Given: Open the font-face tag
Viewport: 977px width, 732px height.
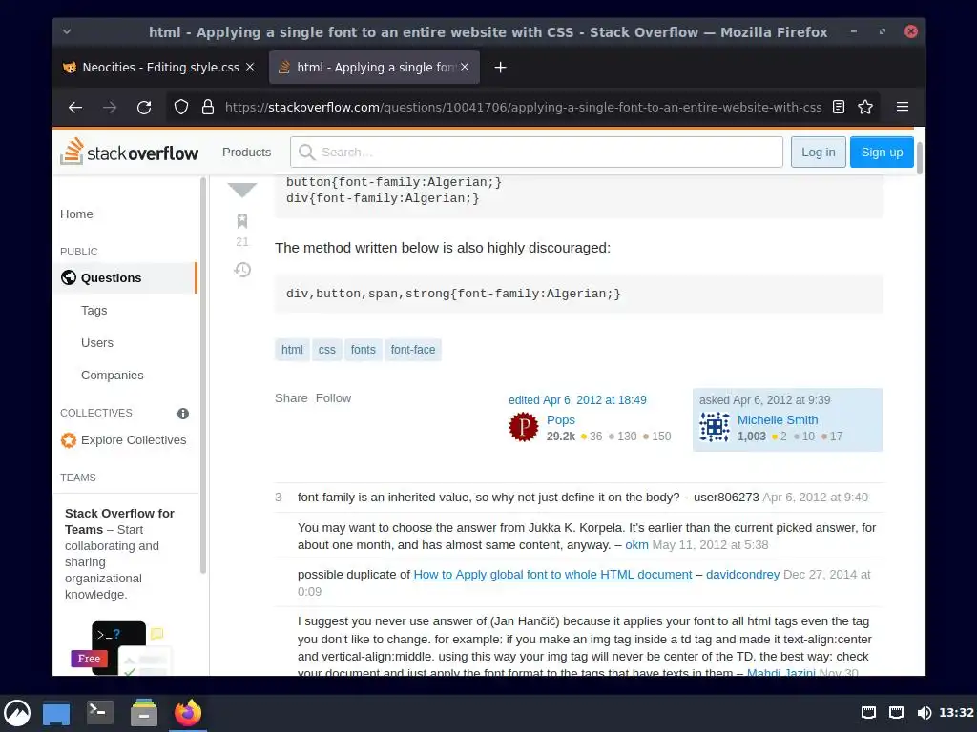Looking at the screenshot, I should 413,350.
